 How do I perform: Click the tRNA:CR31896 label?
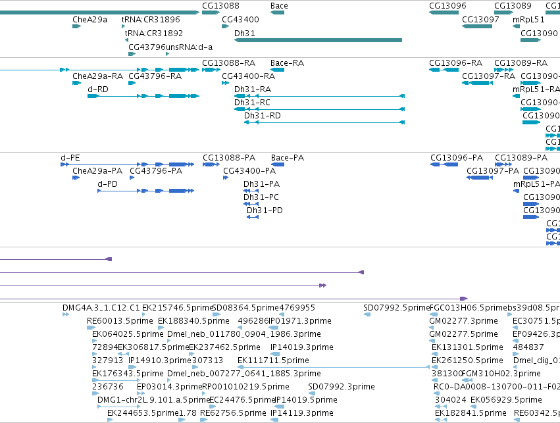151,20
